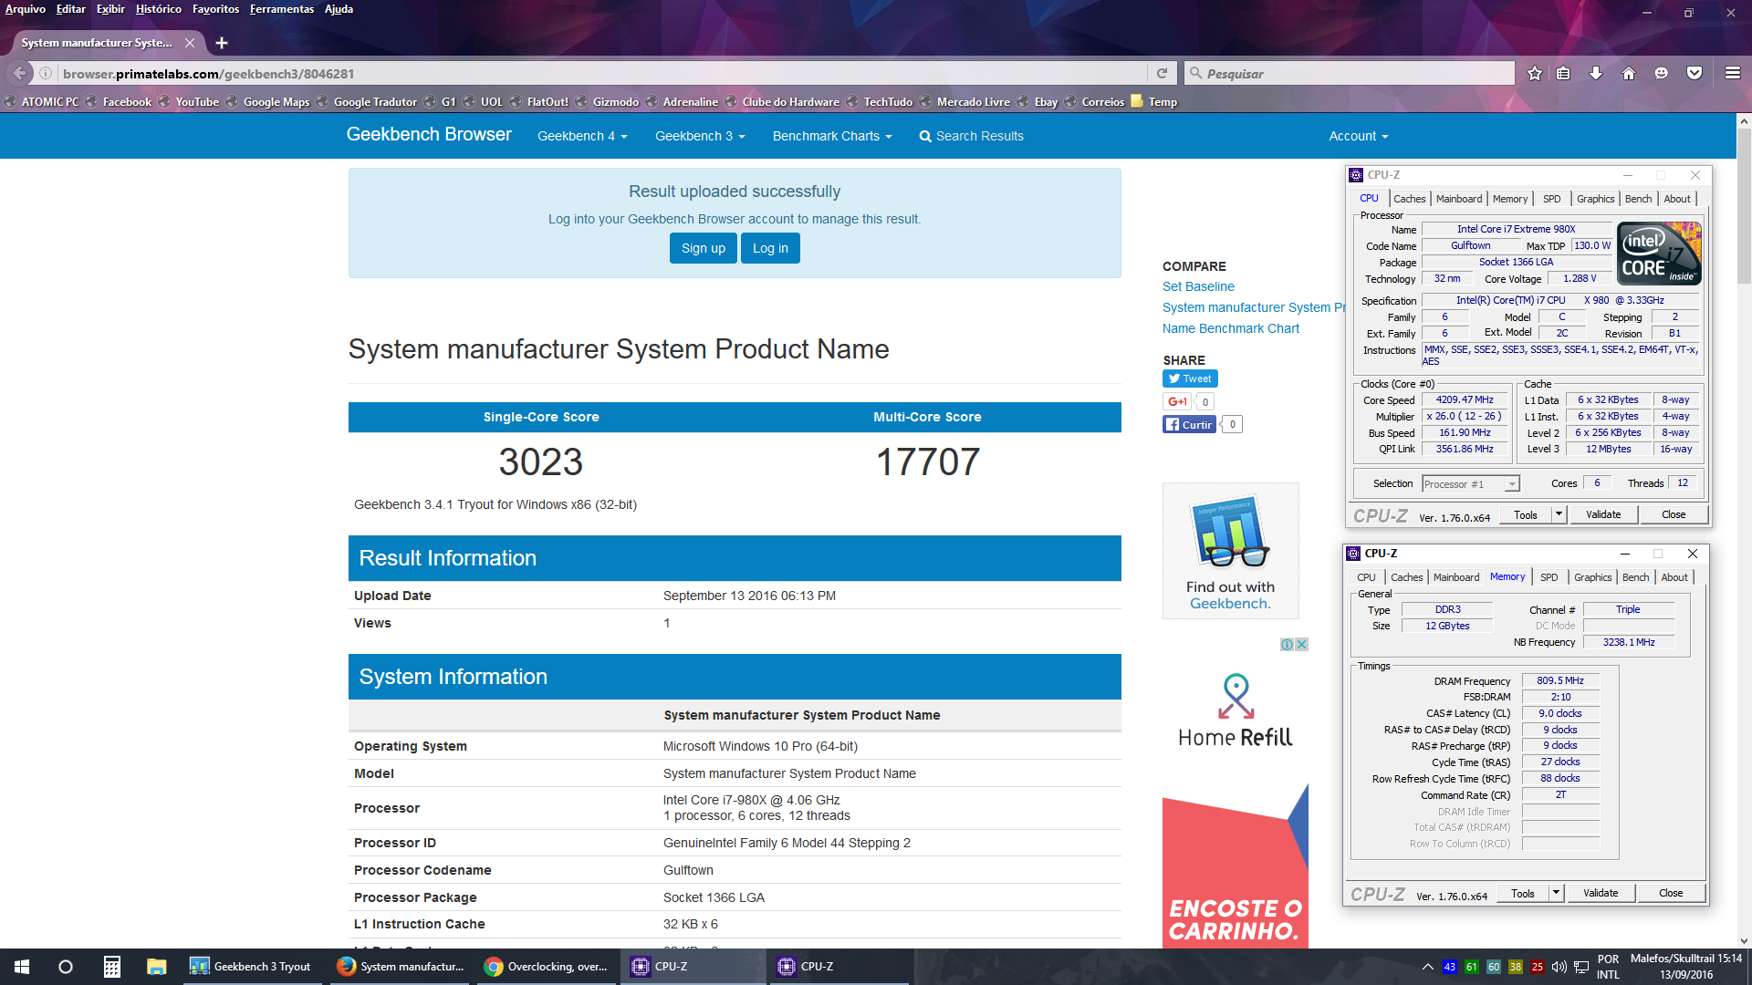Viewport: 1752px width, 985px height.
Task: Click the Sign up button
Action: (703, 248)
